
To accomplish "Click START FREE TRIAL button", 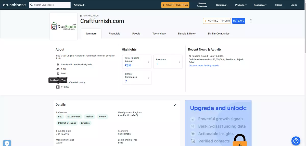I will coord(175,5).
